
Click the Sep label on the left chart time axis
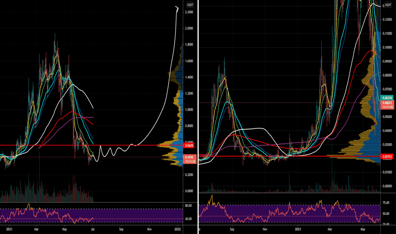point(121,229)
